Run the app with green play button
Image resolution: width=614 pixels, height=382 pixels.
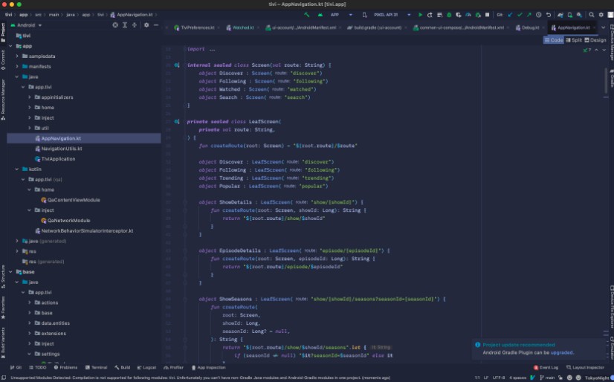pos(420,15)
